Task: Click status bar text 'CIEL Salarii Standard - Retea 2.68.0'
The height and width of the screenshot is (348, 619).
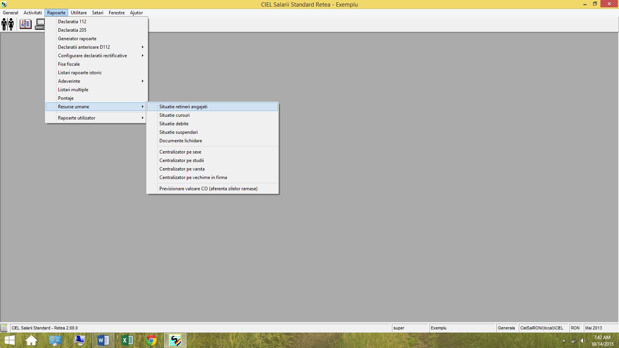Action: [44, 328]
